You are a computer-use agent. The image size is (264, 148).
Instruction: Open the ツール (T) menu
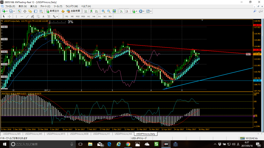[x=58, y=6]
